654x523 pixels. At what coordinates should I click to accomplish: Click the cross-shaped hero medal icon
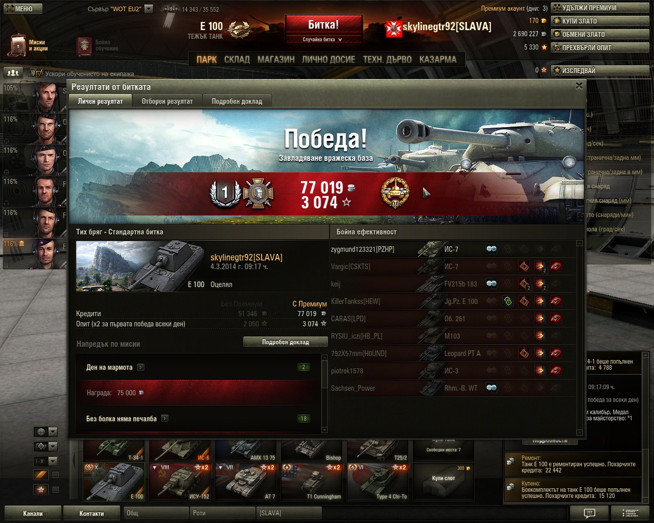(258, 193)
